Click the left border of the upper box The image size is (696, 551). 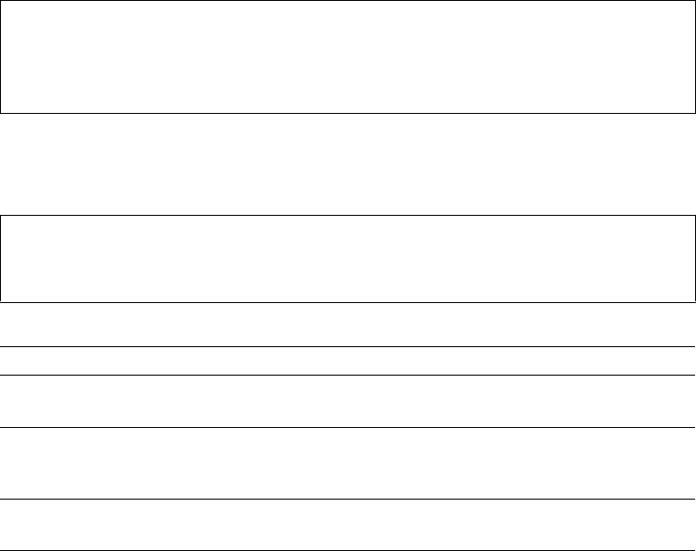click(x=0, y=57)
